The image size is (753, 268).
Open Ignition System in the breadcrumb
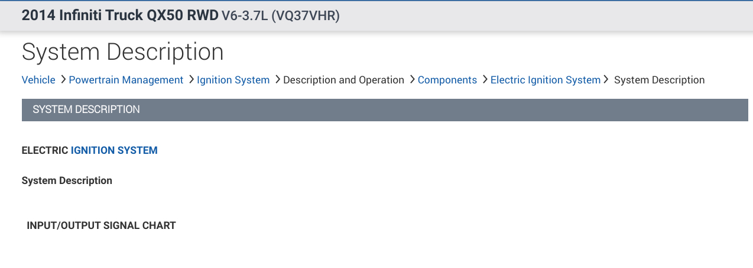point(233,80)
